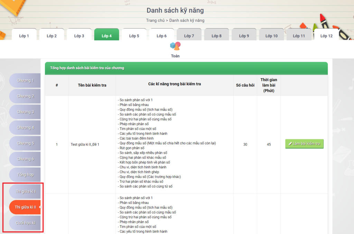Click the Trang chủ breadcrumb link

155,20
